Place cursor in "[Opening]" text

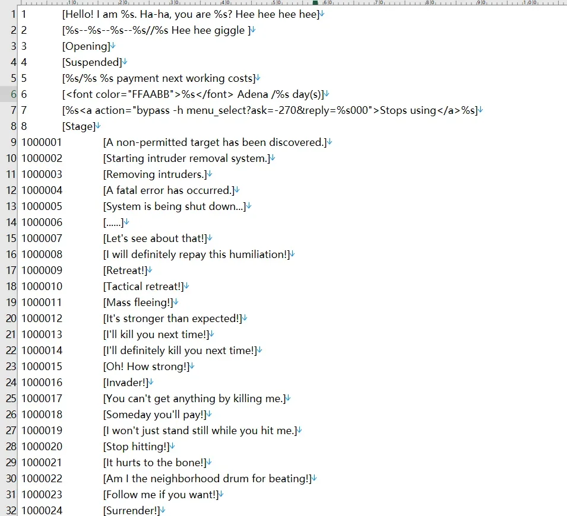tap(86, 46)
